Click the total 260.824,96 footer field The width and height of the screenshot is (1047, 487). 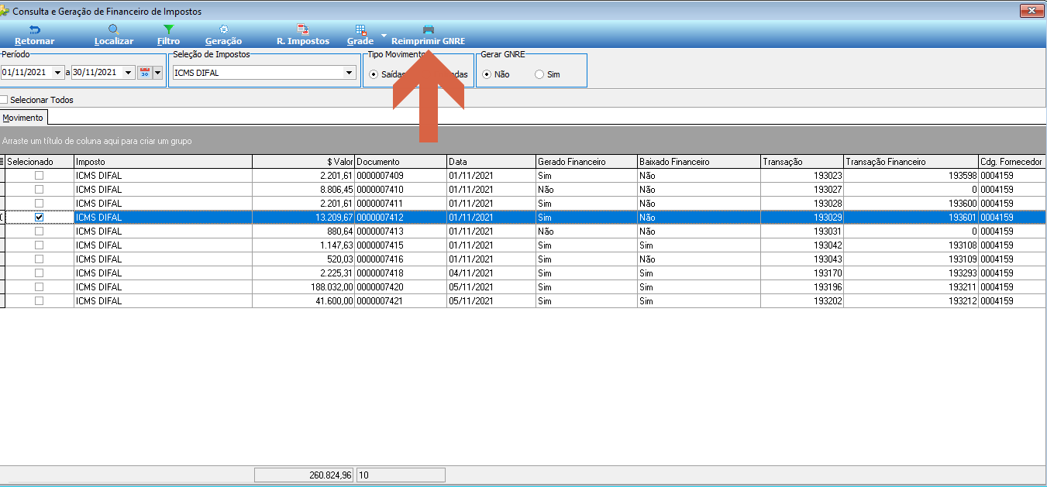[304, 475]
